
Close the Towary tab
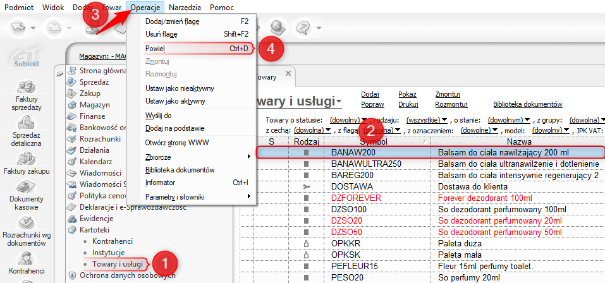point(288,73)
